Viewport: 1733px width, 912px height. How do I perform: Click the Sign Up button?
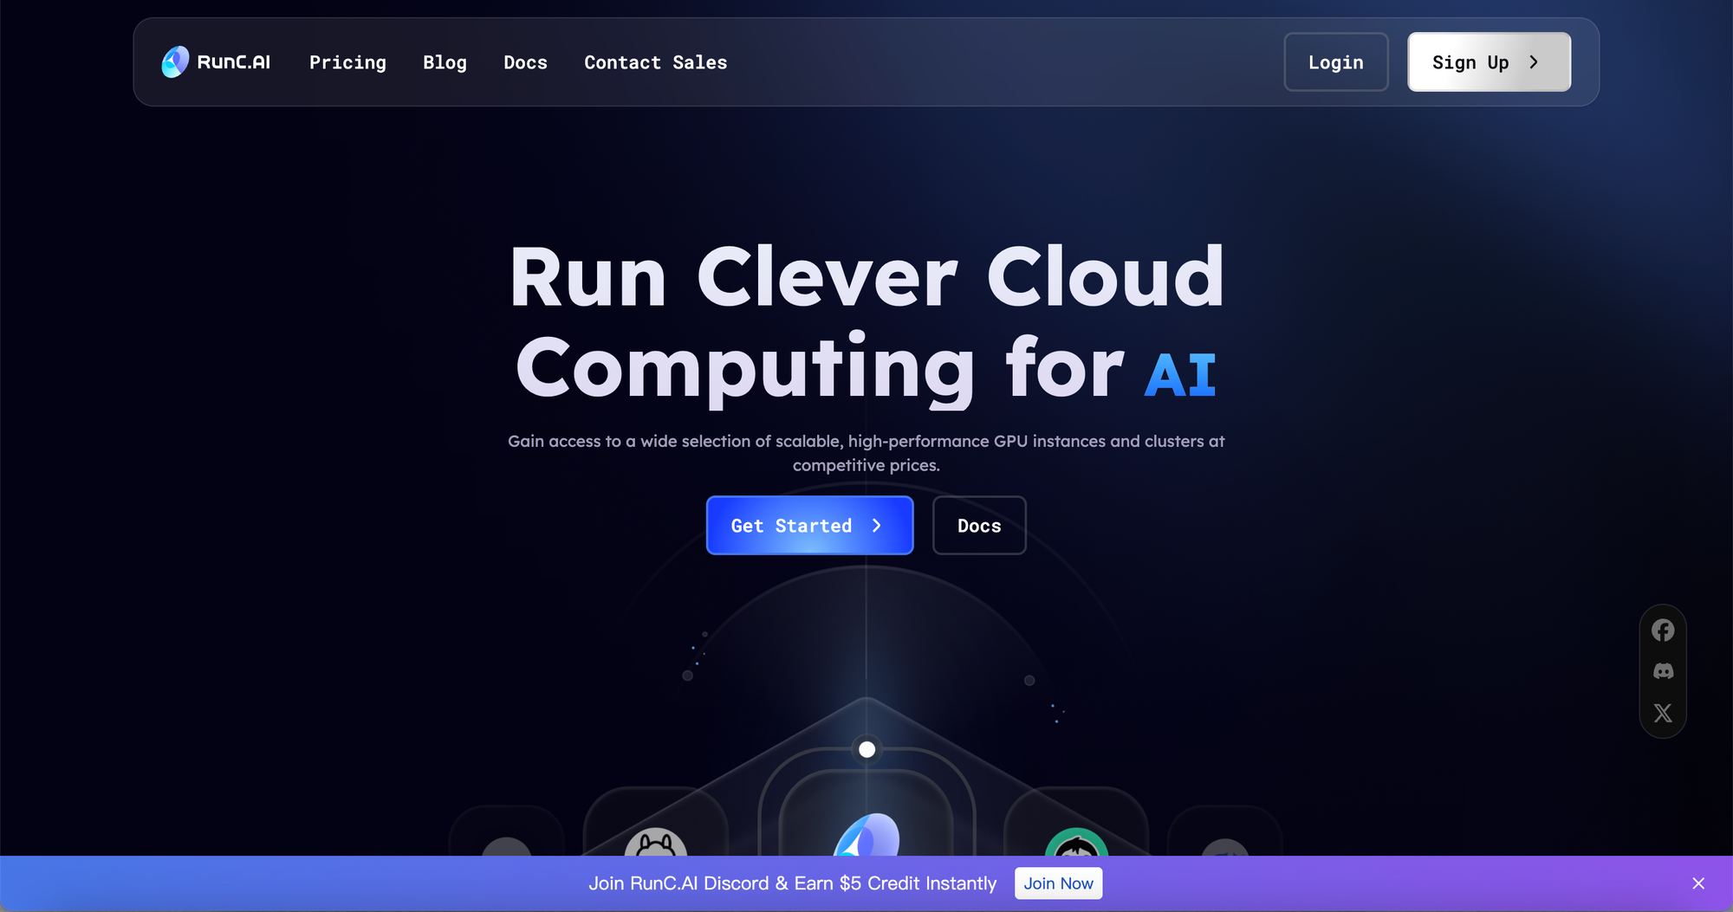(x=1489, y=62)
